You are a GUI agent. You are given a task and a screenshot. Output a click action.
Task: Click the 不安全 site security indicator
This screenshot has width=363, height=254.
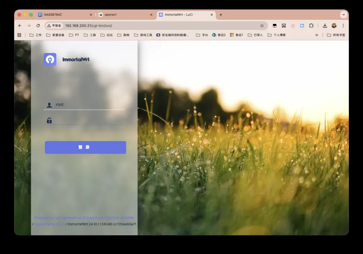54,26
